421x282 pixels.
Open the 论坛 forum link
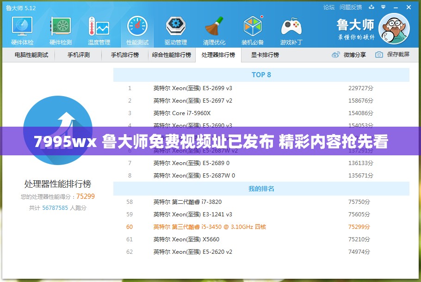[329, 7]
